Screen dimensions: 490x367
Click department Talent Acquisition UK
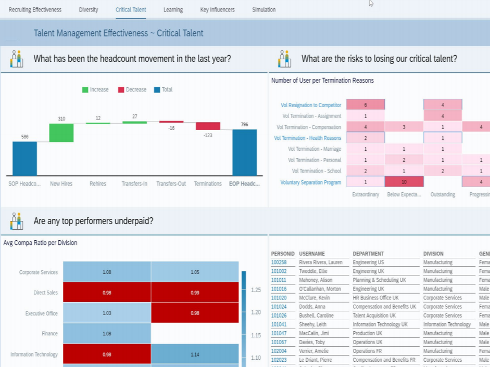click(x=374, y=316)
